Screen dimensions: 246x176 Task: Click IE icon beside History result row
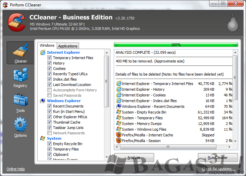[x=119, y=89]
